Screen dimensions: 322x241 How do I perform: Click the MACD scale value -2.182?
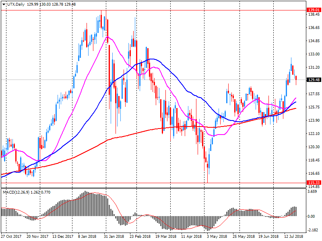click(312, 230)
